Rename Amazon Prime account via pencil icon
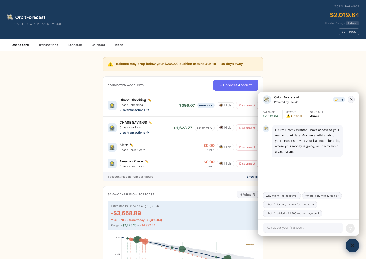Image resolution: width=366 pixels, height=259 pixels. click(x=147, y=161)
